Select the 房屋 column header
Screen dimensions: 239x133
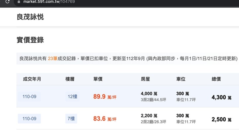click(x=145, y=79)
